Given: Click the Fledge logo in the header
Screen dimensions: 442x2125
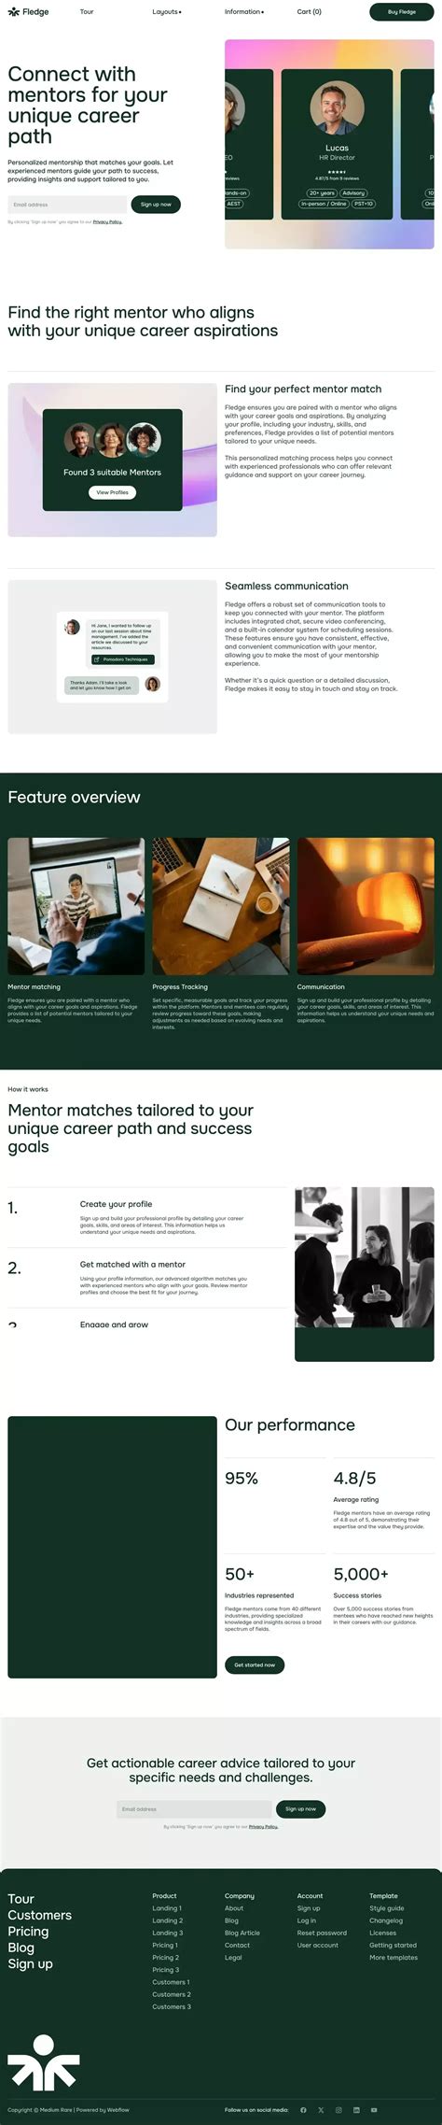Looking at the screenshot, I should click(28, 12).
